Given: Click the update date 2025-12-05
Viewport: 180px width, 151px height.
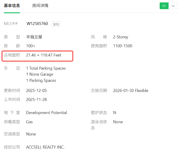Looking at the screenshot, I should [36, 91].
